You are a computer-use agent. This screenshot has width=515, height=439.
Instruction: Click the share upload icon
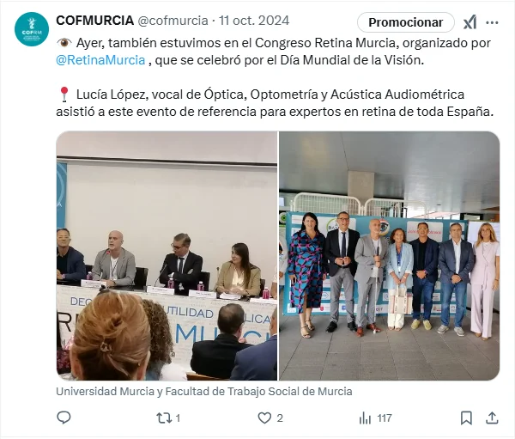[x=492, y=418]
